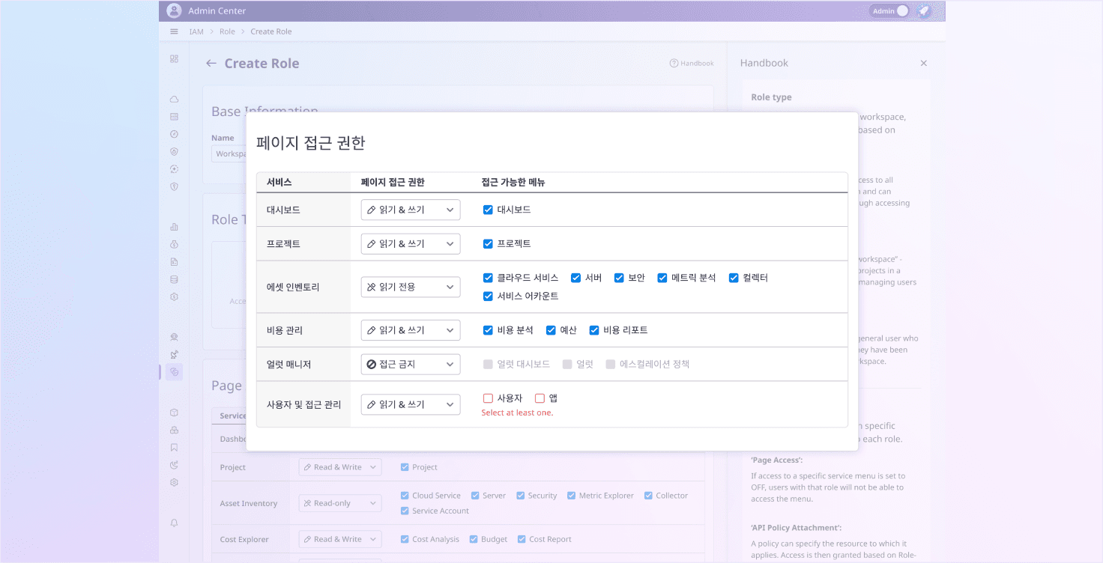Go to IAM breadcrumb
1103x563 pixels.
coord(196,31)
